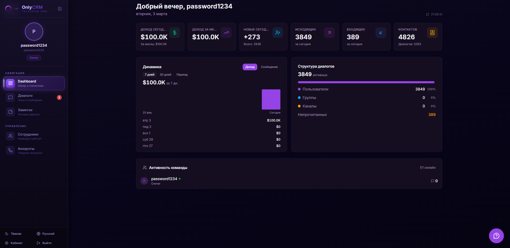Click the incoming arrow icon on 'Входящих' card
Image resolution: width=510 pixels, height=248 pixels.
(381, 32)
